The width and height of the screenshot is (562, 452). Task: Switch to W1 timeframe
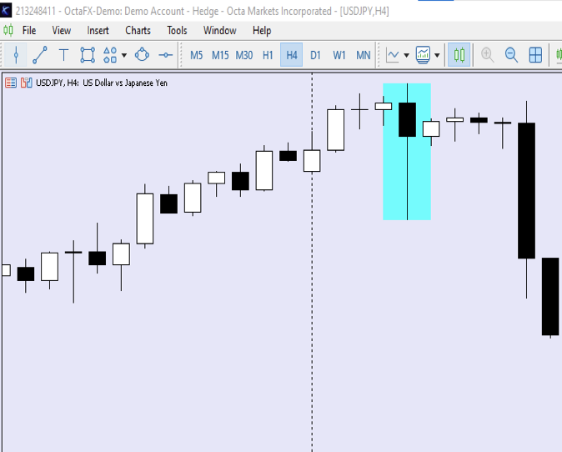[339, 55]
